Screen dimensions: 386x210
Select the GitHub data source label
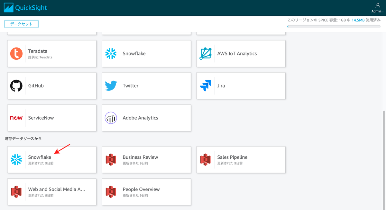coord(36,86)
